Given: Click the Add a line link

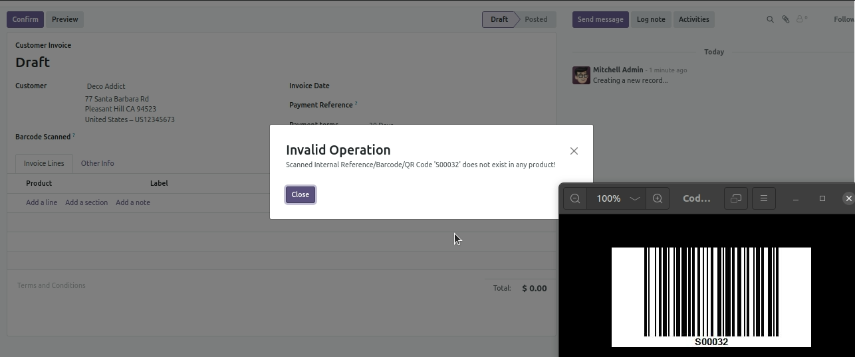Looking at the screenshot, I should click(41, 202).
